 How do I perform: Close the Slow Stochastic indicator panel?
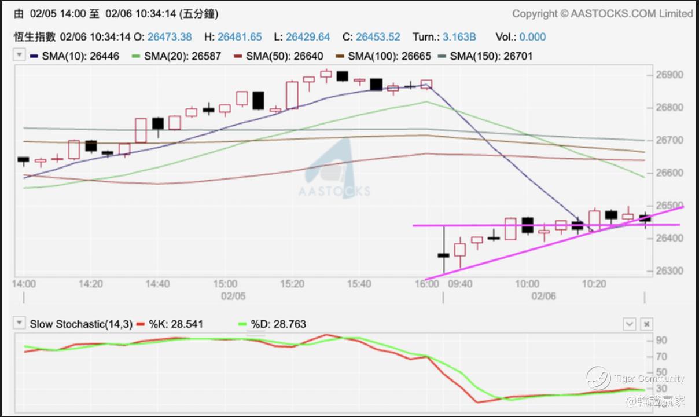pyautogui.click(x=647, y=324)
